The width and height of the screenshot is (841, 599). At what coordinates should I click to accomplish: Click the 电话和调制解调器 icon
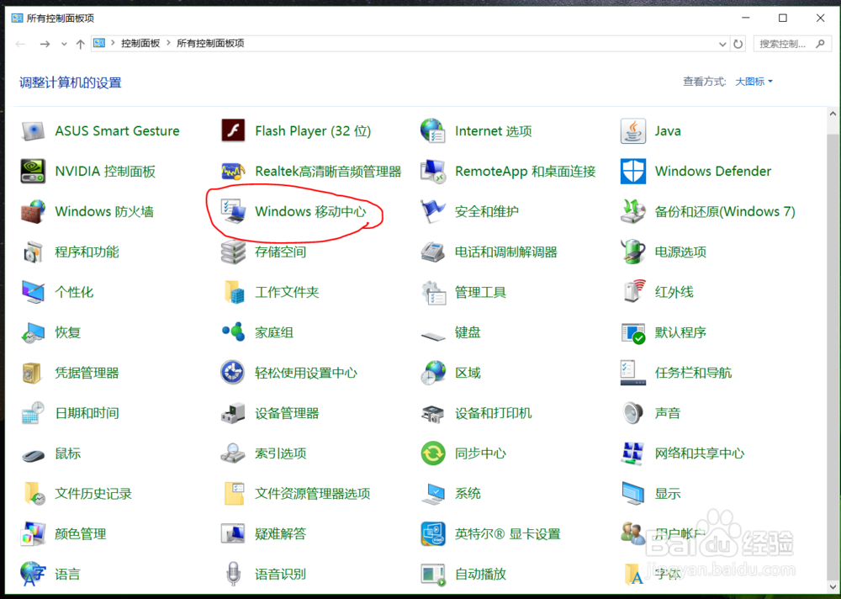pyautogui.click(x=433, y=252)
